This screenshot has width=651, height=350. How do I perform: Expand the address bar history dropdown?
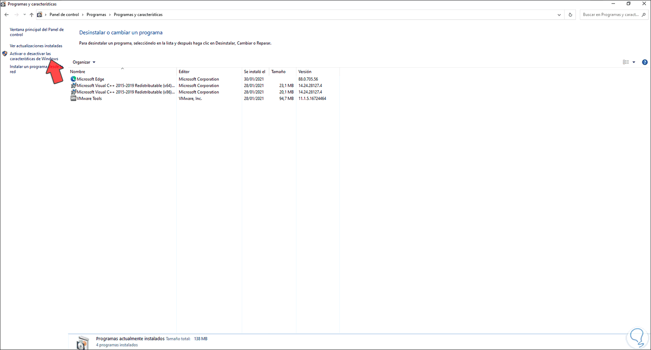click(x=559, y=15)
